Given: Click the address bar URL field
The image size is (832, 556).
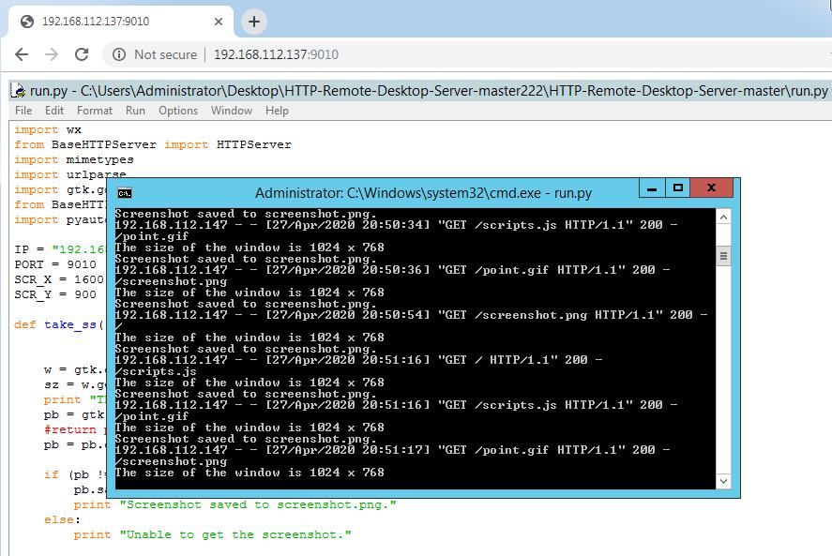Looking at the screenshot, I should pos(467,54).
